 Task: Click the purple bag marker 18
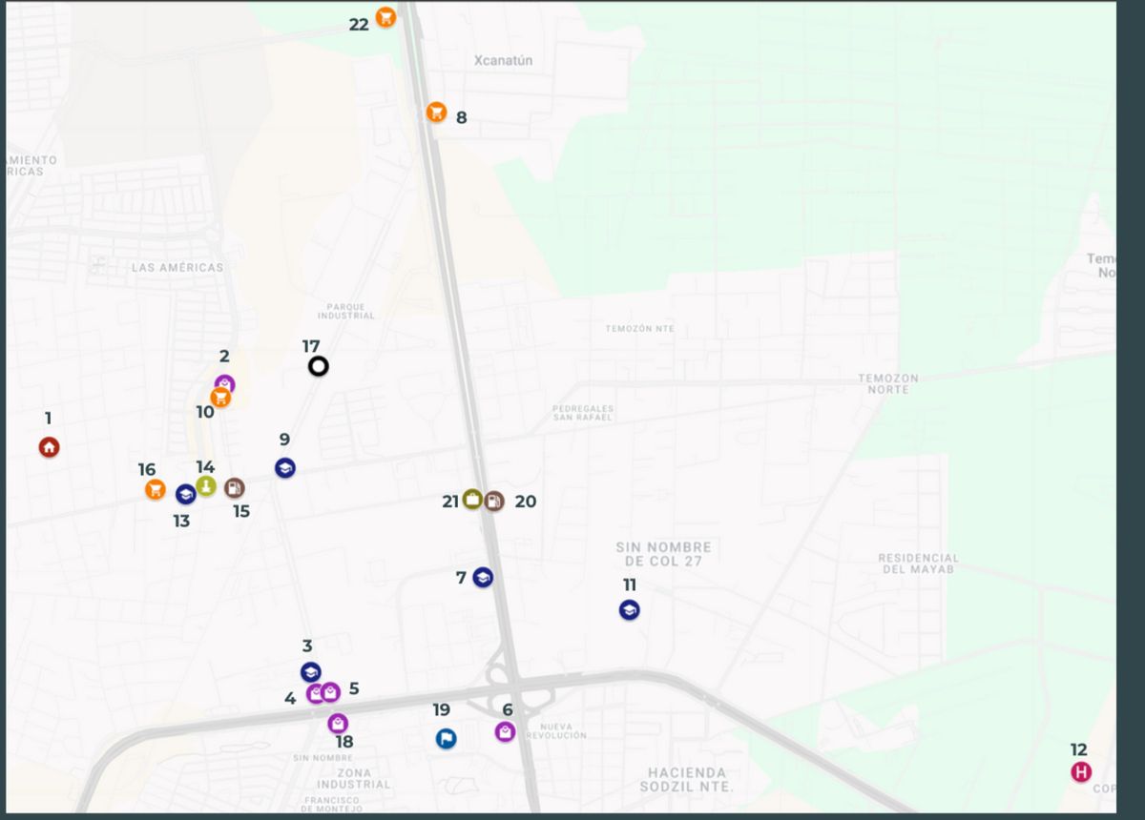(x=338, y=724)
